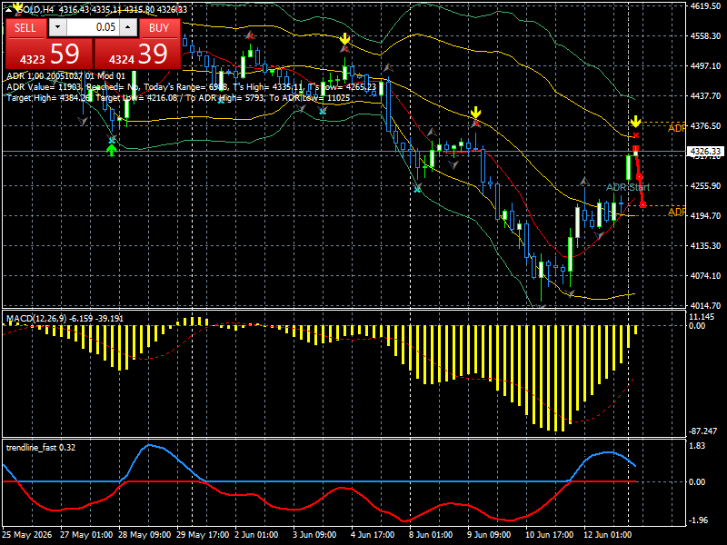727x545 pixels.
Task: Click price axis value 4194.70
Action: tap(705, 215)
